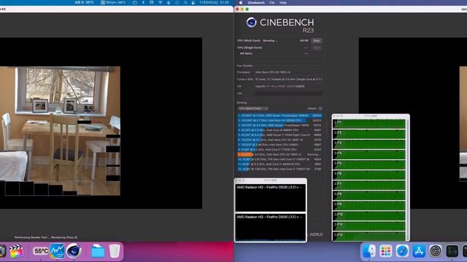Open the Apple menu in the right menu bar
The image size is (467, 262).
241,3
